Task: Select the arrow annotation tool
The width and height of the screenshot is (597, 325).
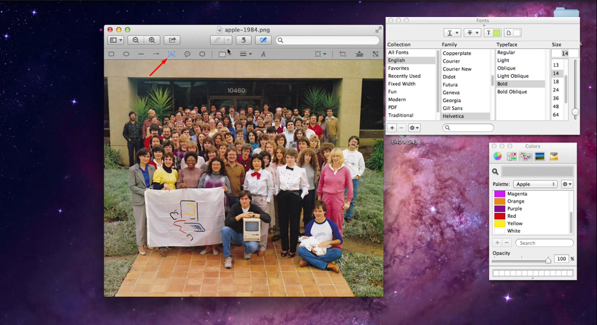Action: (x=156, y=54)
